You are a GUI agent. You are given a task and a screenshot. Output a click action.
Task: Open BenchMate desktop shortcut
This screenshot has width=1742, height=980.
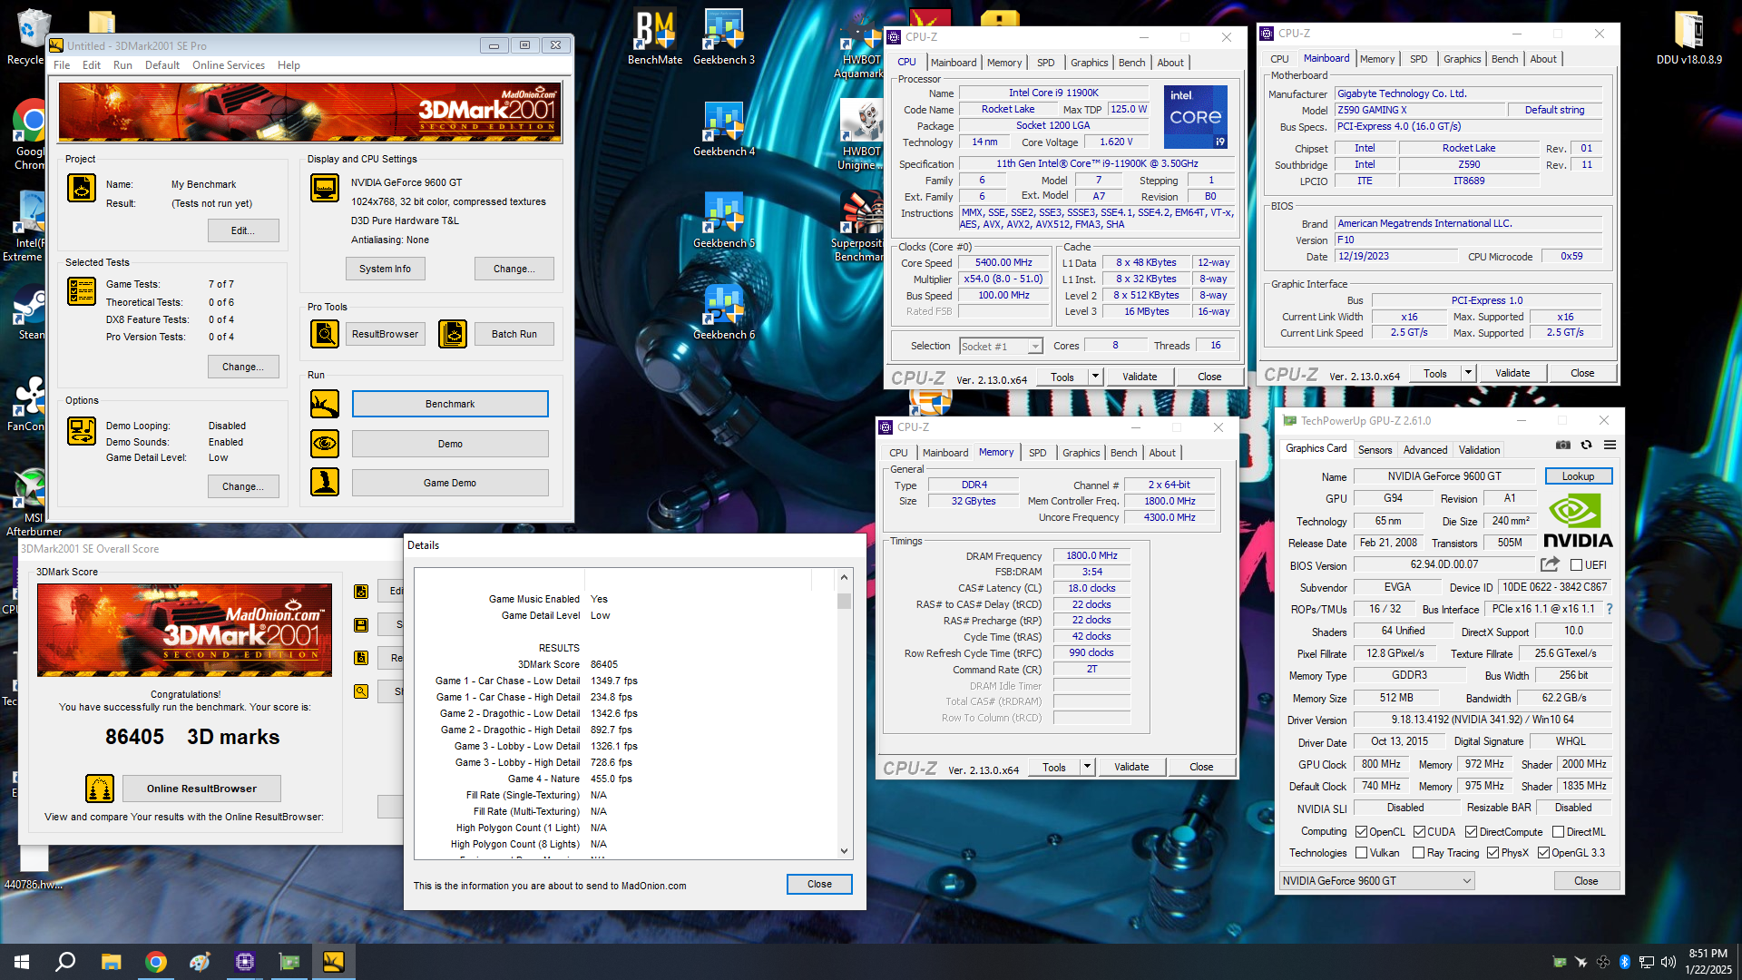[x=655, y=38]
